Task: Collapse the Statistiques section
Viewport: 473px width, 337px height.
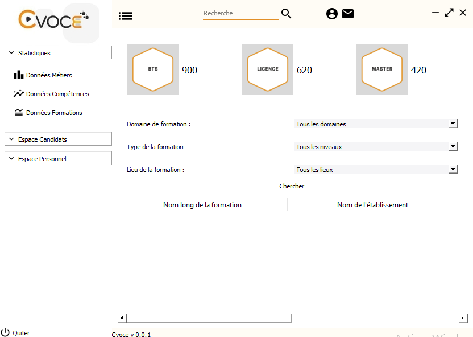Action: coord(58,52)
